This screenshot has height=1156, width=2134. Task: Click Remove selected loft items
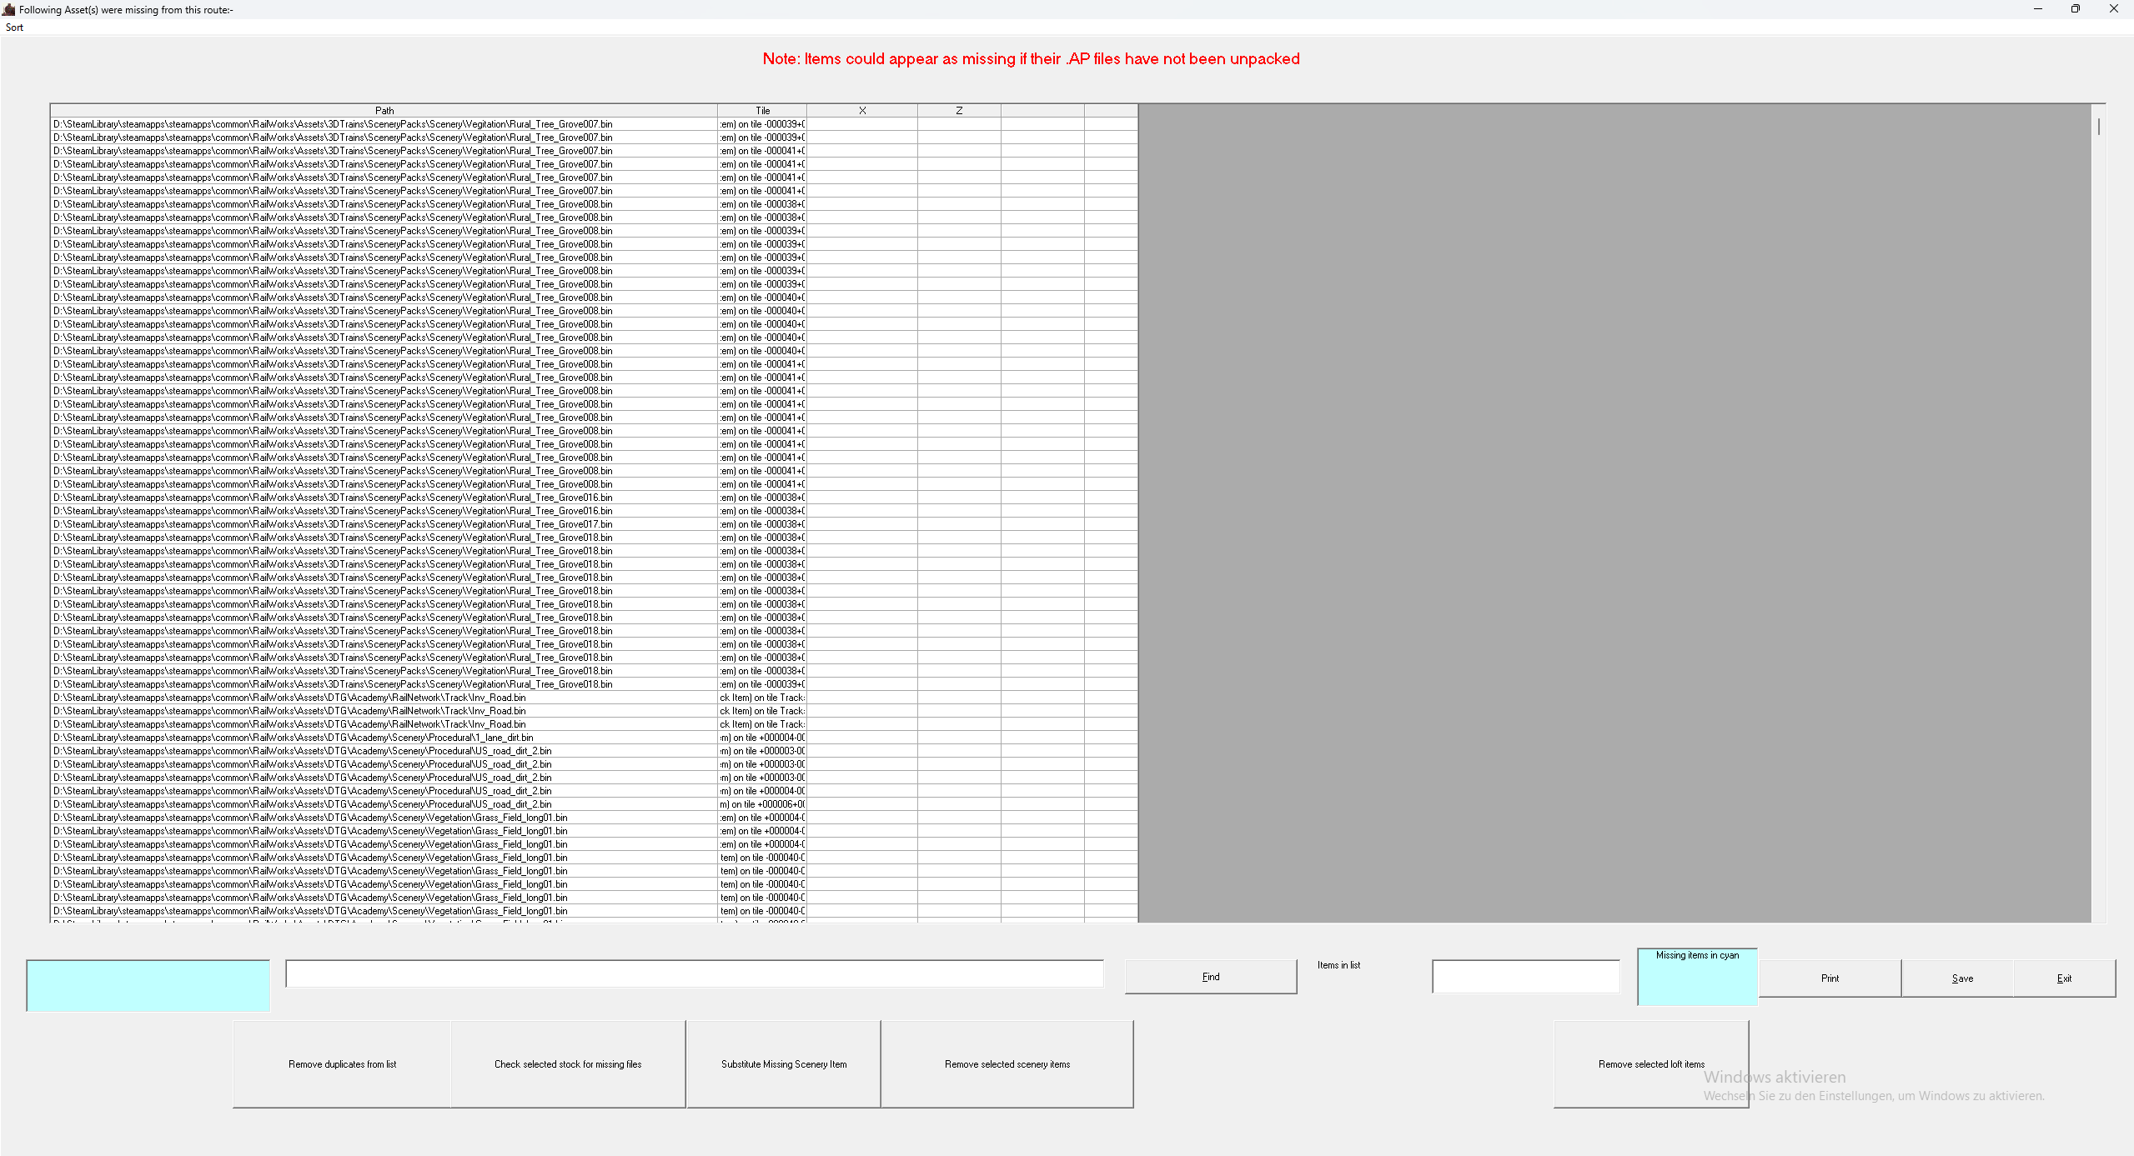pyautogui.click(x=1650, y=1064)
